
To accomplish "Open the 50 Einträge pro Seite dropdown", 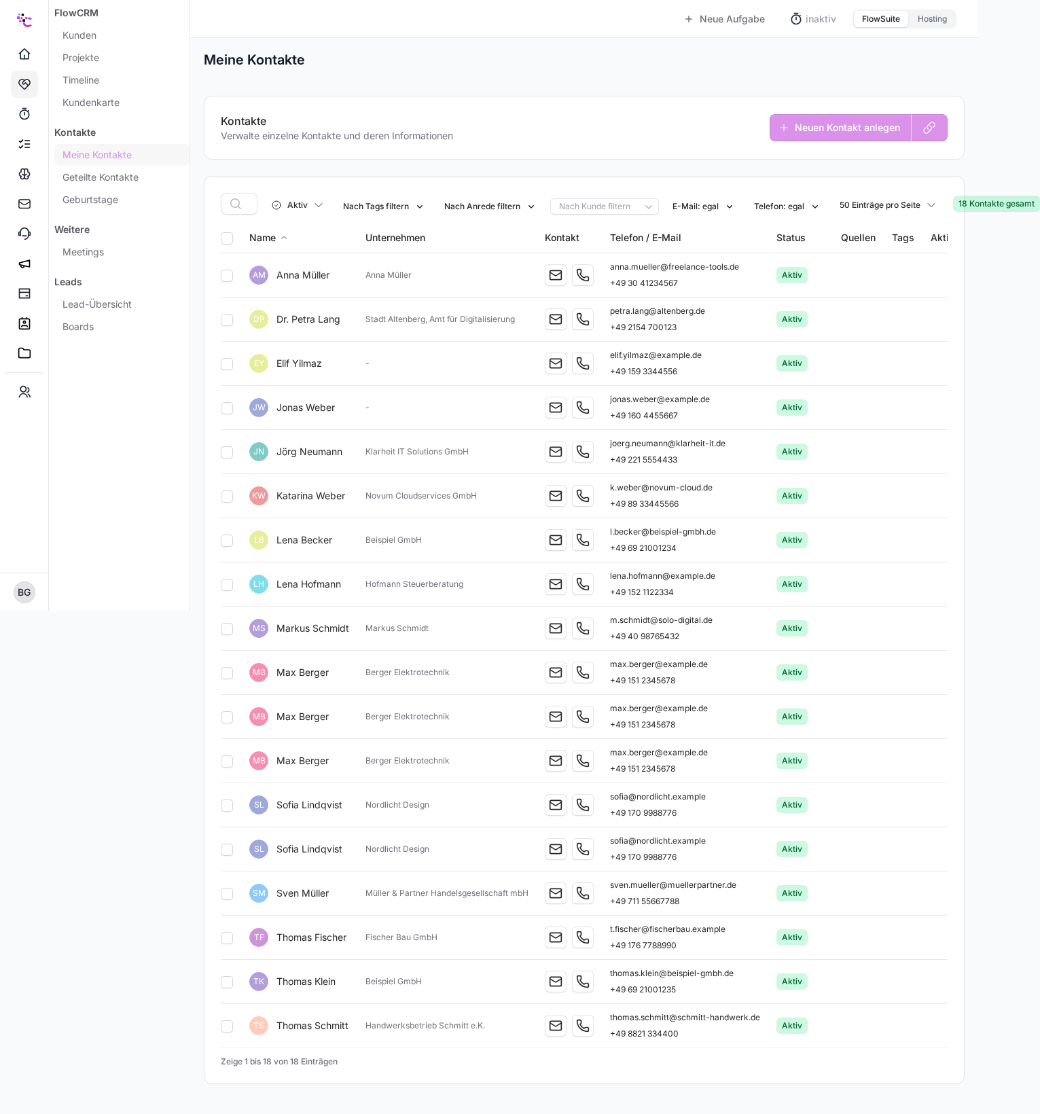I will pos(887,205).
